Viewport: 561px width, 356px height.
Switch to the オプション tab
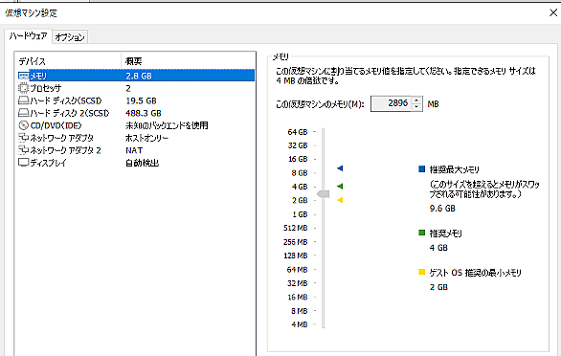coord(70,37)
